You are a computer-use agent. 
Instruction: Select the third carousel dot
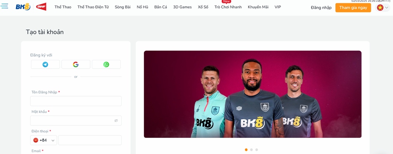coord(256,150)
